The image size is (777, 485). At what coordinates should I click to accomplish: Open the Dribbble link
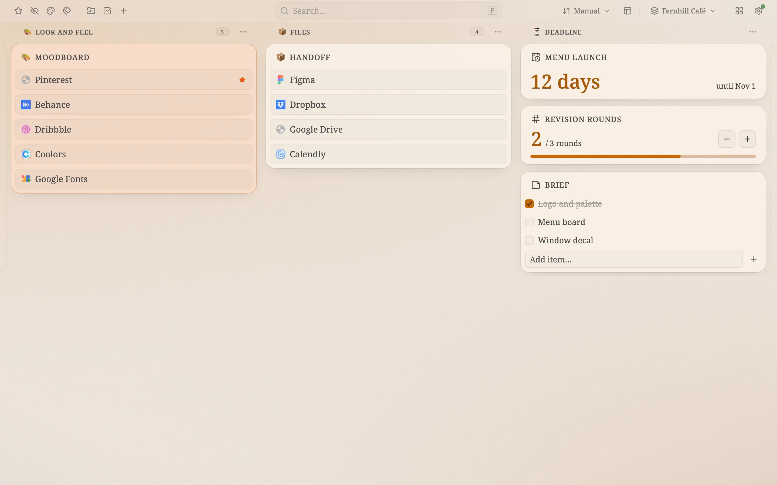[x=134, y=129]
